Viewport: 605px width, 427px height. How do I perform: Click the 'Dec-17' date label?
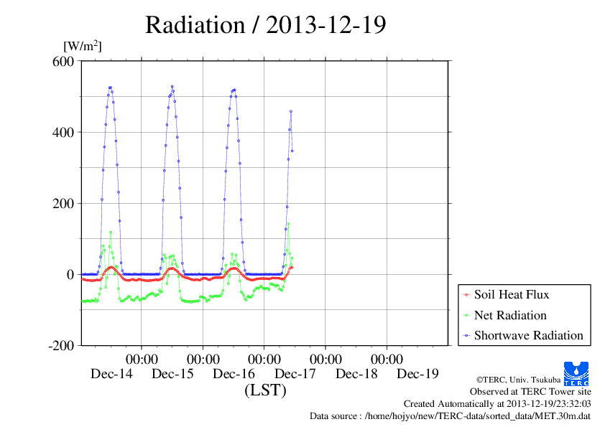(295, 373)
